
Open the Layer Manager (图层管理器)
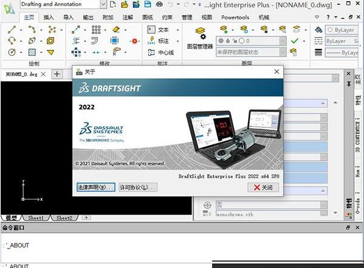pyautogui.click(x=200, y=39)
